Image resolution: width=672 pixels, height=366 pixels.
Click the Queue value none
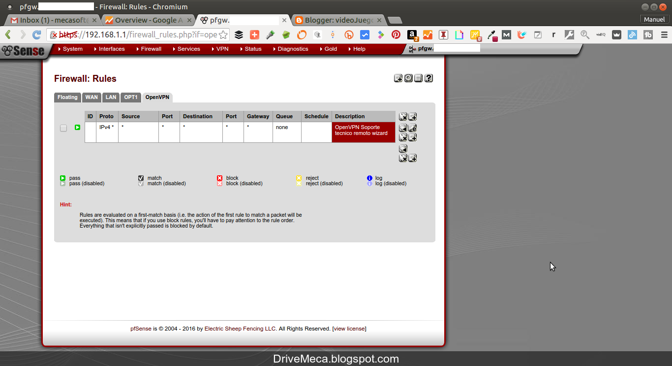pos(282,127)
